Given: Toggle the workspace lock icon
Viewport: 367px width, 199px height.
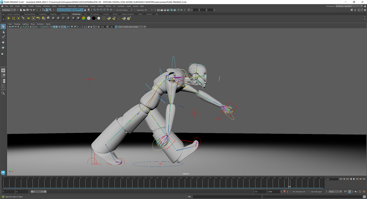Looking at the screenshot, I should (365, 6).
